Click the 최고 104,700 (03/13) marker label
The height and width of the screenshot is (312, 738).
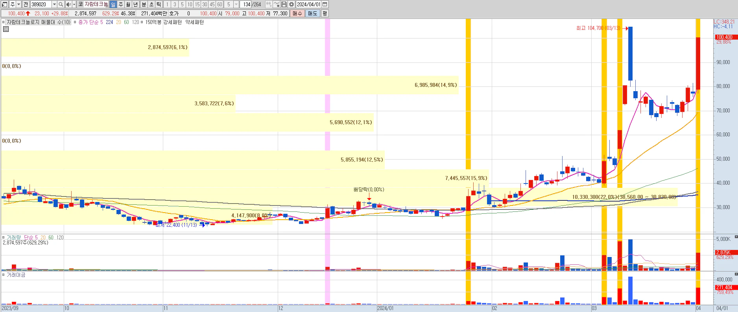pyautogui.click(x=598, y=28)
